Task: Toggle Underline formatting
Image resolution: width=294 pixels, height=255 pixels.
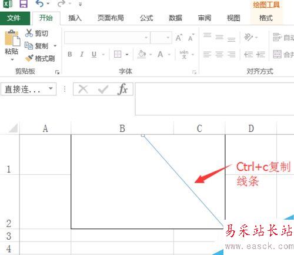Action: (x=94, y=54)
